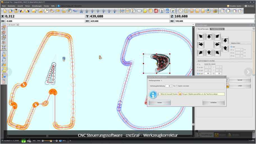Open the Ansicht menu
Screen dimensions: 256x144
coord(20,6)
